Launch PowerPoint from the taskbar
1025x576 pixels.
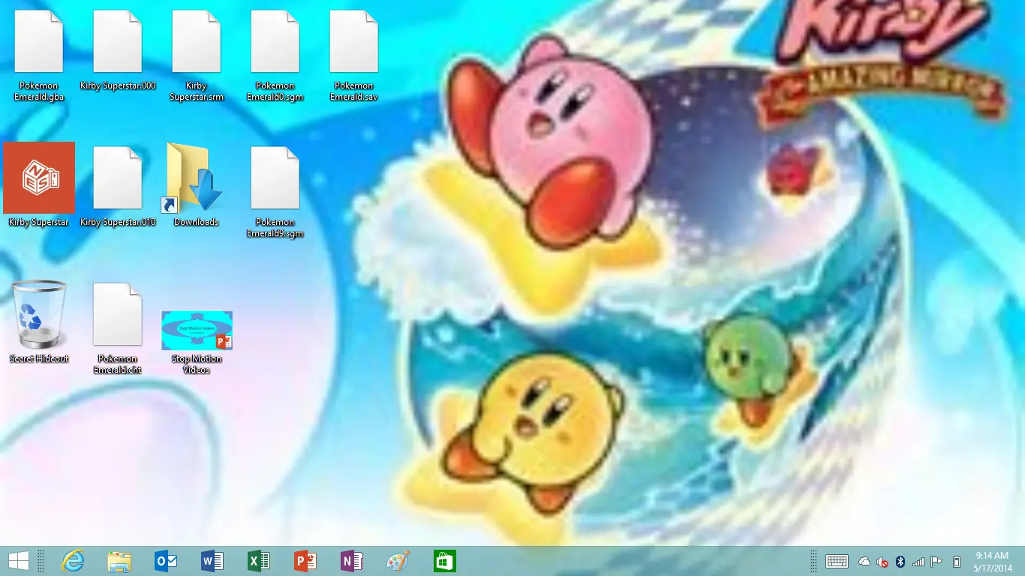pyautogui.click(x=305, y=561)
